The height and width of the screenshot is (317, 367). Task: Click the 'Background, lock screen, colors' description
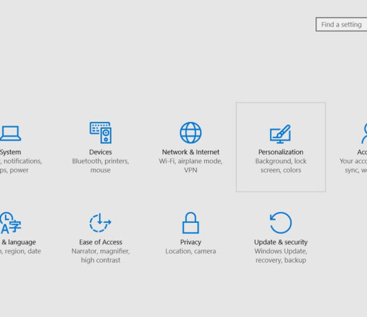280,165
